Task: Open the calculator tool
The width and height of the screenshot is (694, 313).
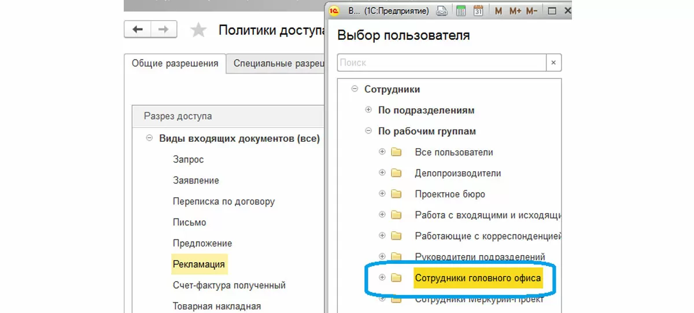Action: pos(461,10)
